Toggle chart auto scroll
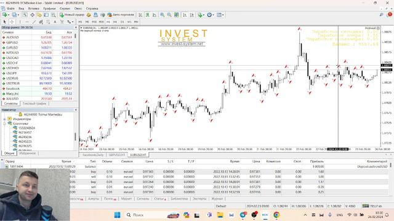This screenshot has width=394, height=221. pos(185,15)
